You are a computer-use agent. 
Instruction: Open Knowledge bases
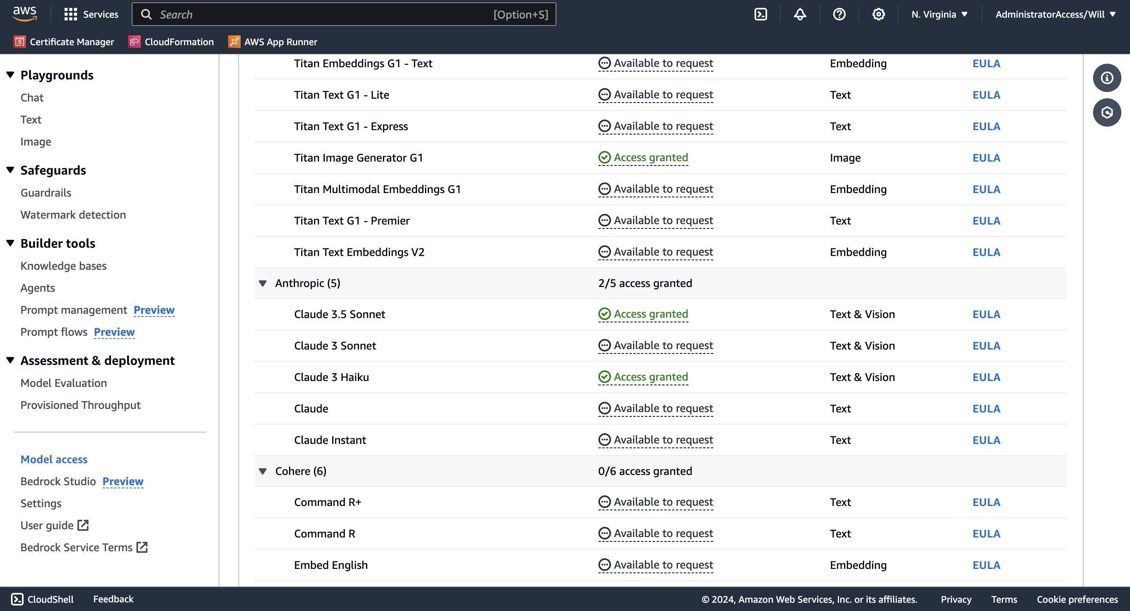point(64,266)
